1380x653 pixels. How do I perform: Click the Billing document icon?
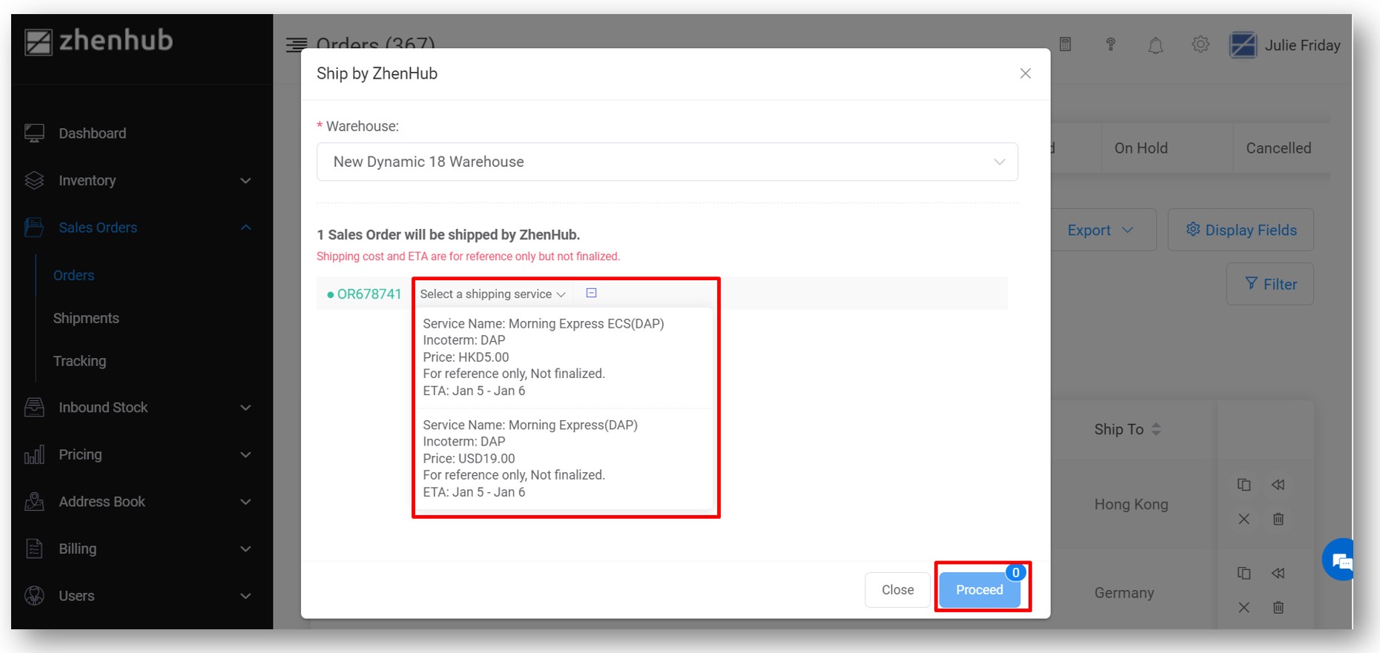[34, 548]
